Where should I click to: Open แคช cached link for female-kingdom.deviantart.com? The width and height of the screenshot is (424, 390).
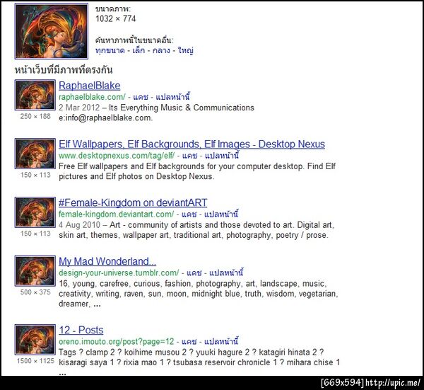click(189, 214)
